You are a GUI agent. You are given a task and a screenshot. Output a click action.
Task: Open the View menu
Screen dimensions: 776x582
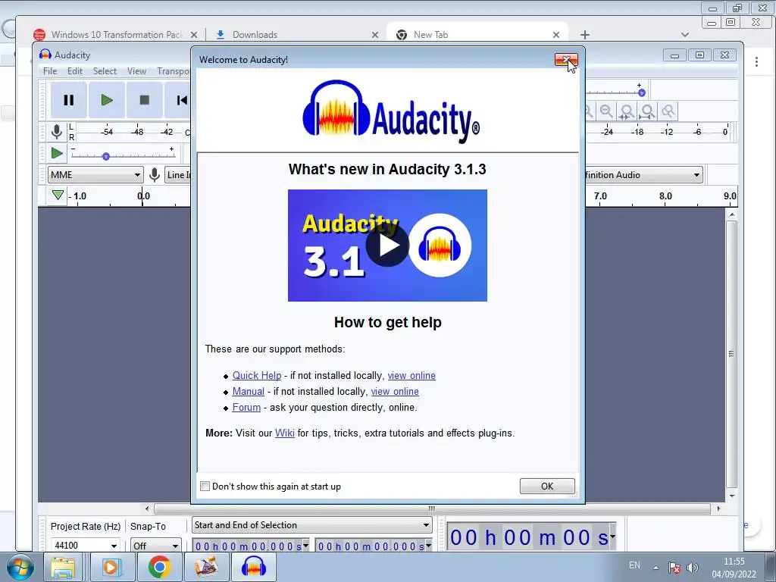[x=136, y=71]
